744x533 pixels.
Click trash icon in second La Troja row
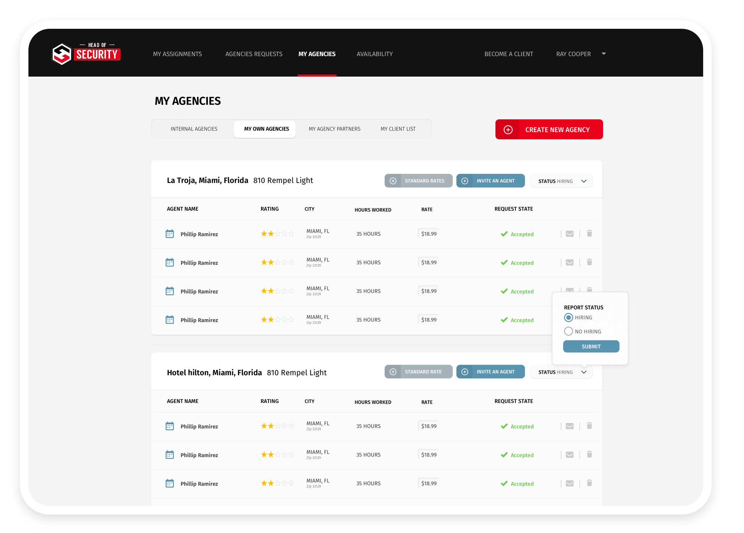click(590, 262)
